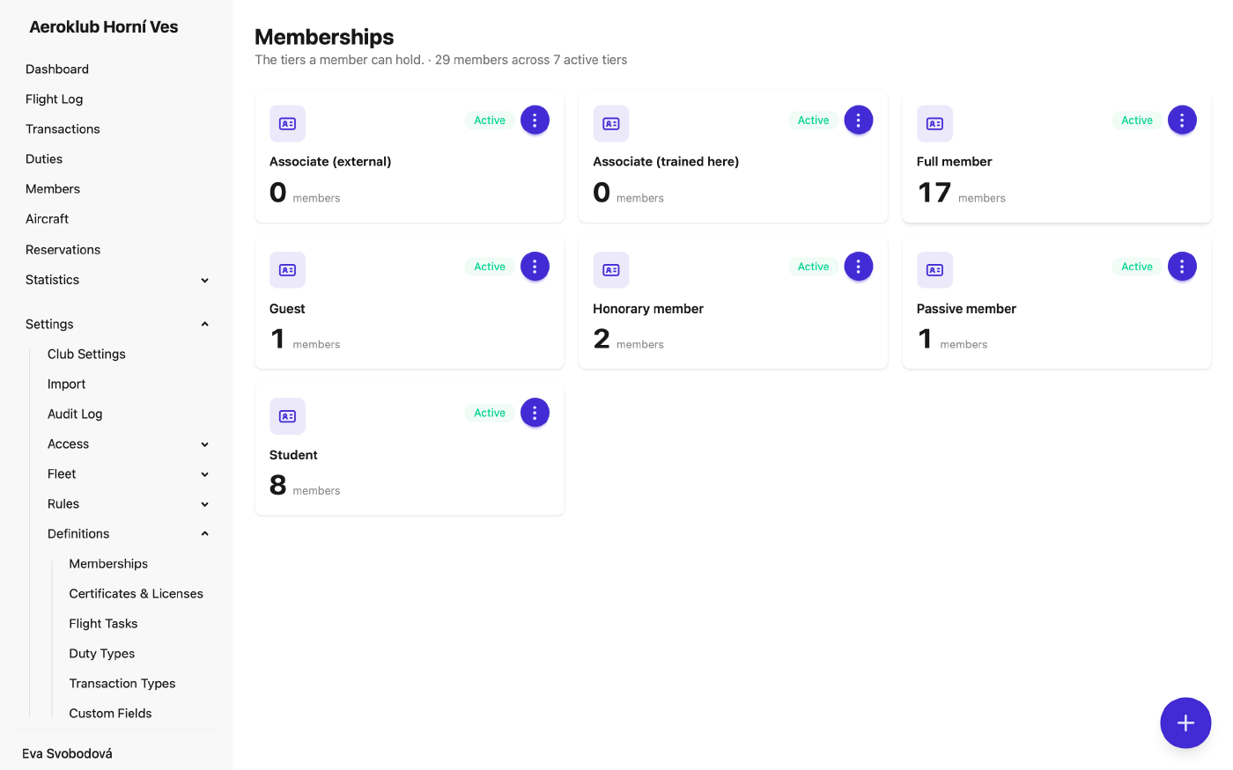Open options menu for Full member tier

1182,120
